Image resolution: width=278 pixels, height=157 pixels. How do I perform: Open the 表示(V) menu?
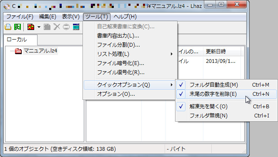70,17
